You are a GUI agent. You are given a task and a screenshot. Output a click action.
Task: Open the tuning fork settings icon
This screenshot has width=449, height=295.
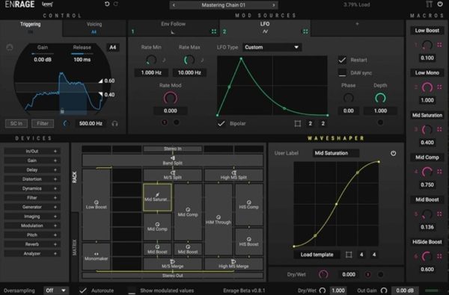point(429,4)
